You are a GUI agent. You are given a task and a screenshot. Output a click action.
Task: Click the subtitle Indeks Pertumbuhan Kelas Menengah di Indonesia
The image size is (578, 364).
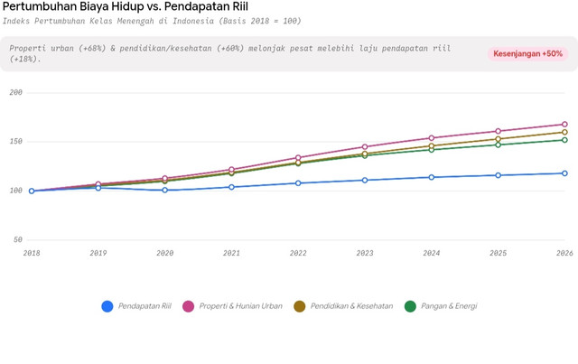[x=152, y=21]
